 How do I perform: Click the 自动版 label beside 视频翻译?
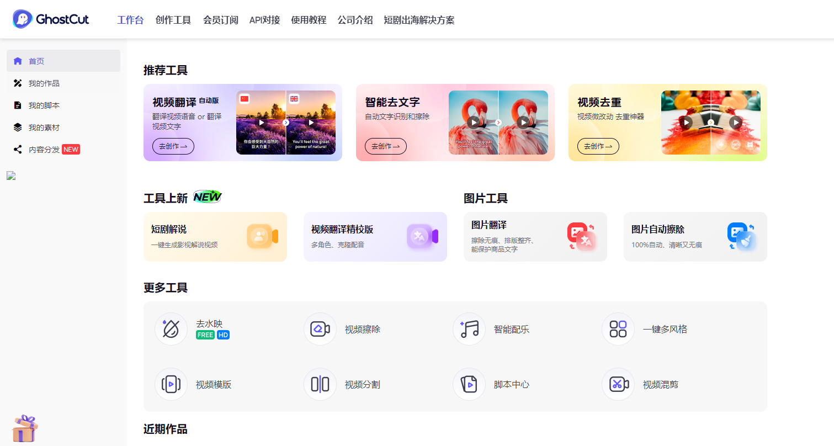[209, 100]
